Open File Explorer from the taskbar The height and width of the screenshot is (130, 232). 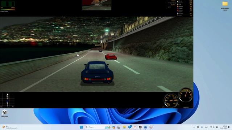[x=124, y=127]
